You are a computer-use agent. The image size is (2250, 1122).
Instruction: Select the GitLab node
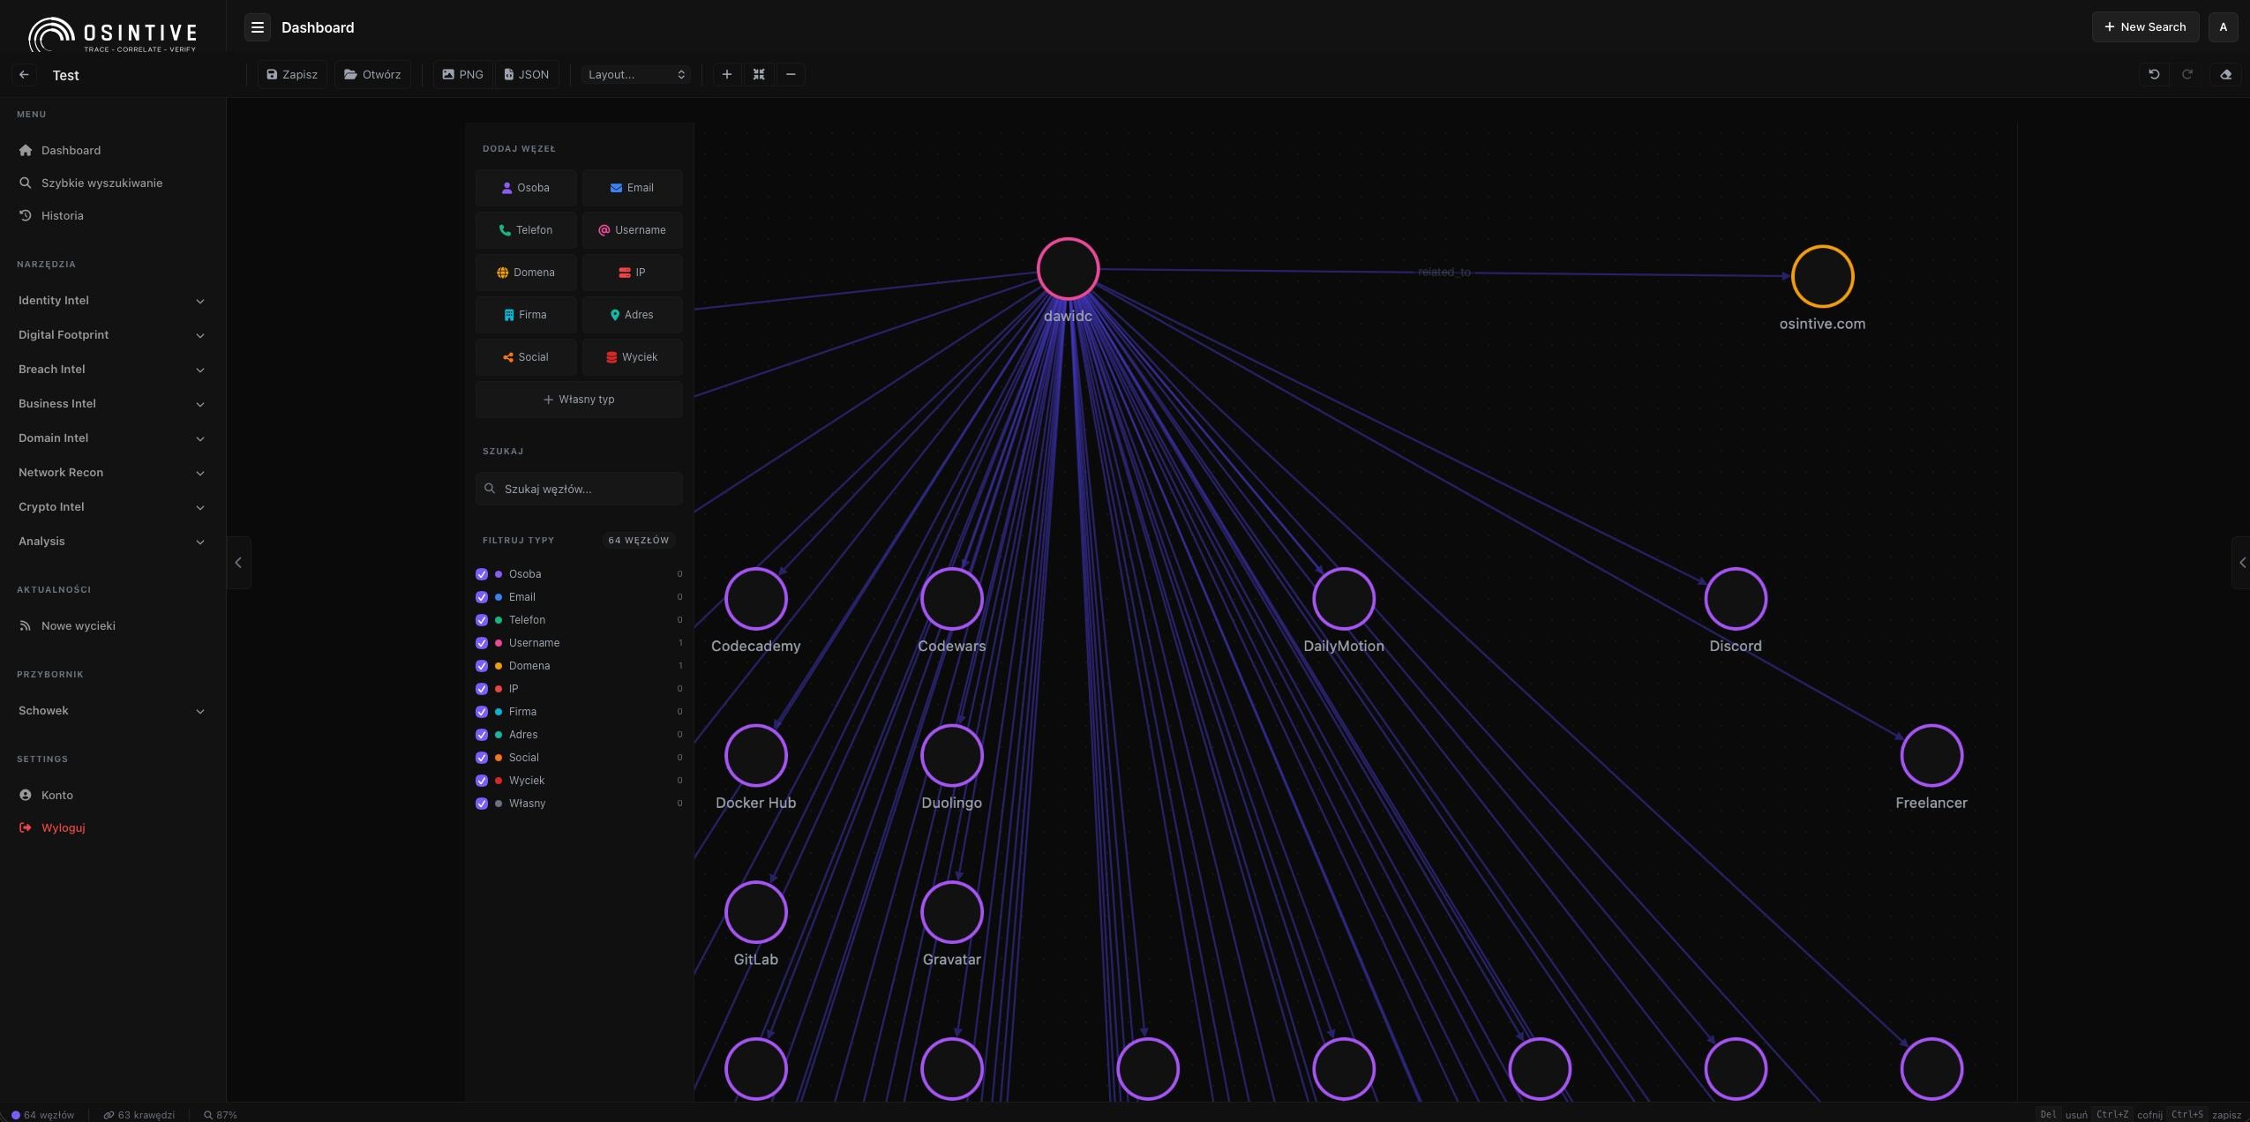point(756,912)
